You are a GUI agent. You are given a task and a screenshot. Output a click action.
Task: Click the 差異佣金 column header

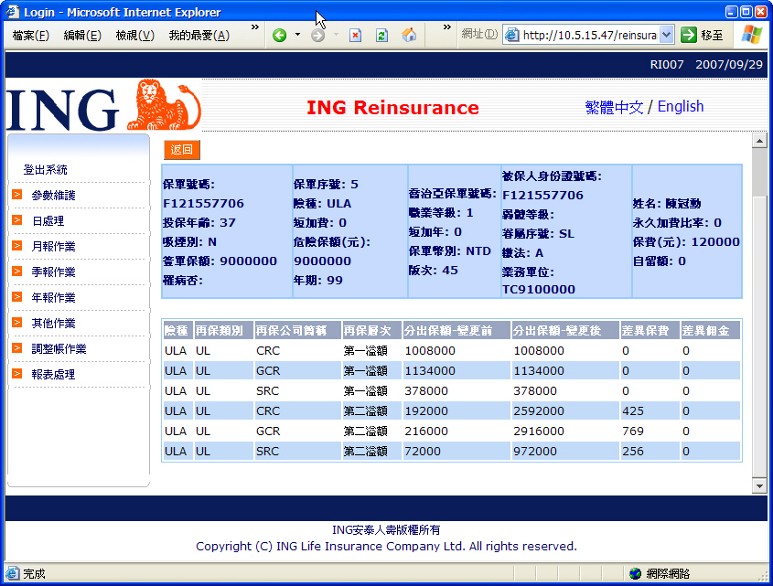click(x=710, y=331)
